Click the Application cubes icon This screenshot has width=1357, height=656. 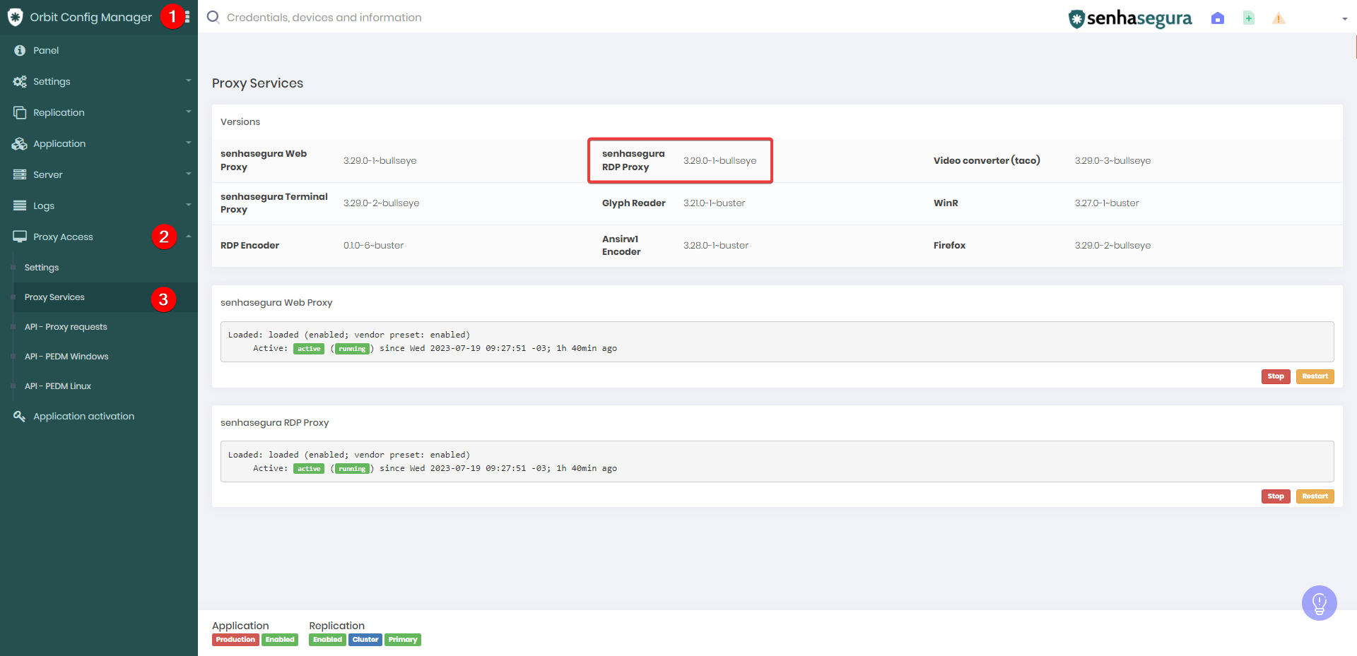pos(20,143)
